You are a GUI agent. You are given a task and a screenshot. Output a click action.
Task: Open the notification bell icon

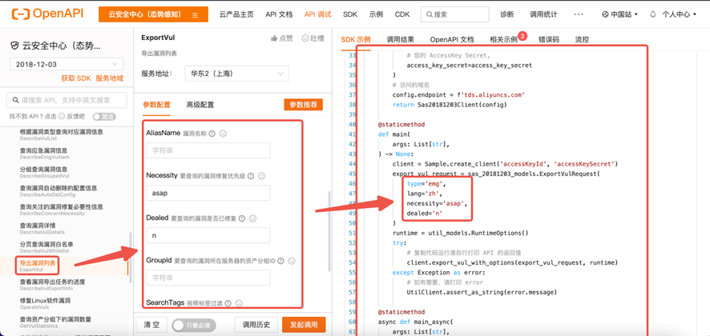pos(652,14)
